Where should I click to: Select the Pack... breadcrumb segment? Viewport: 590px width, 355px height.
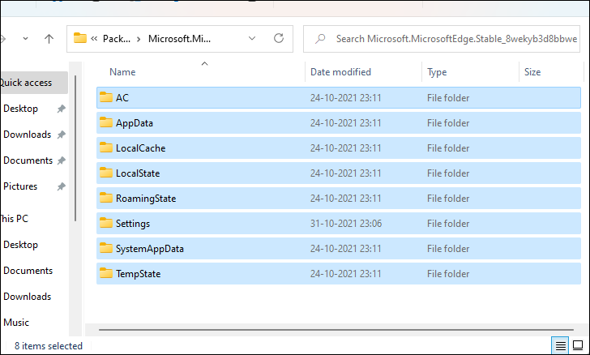117,39
